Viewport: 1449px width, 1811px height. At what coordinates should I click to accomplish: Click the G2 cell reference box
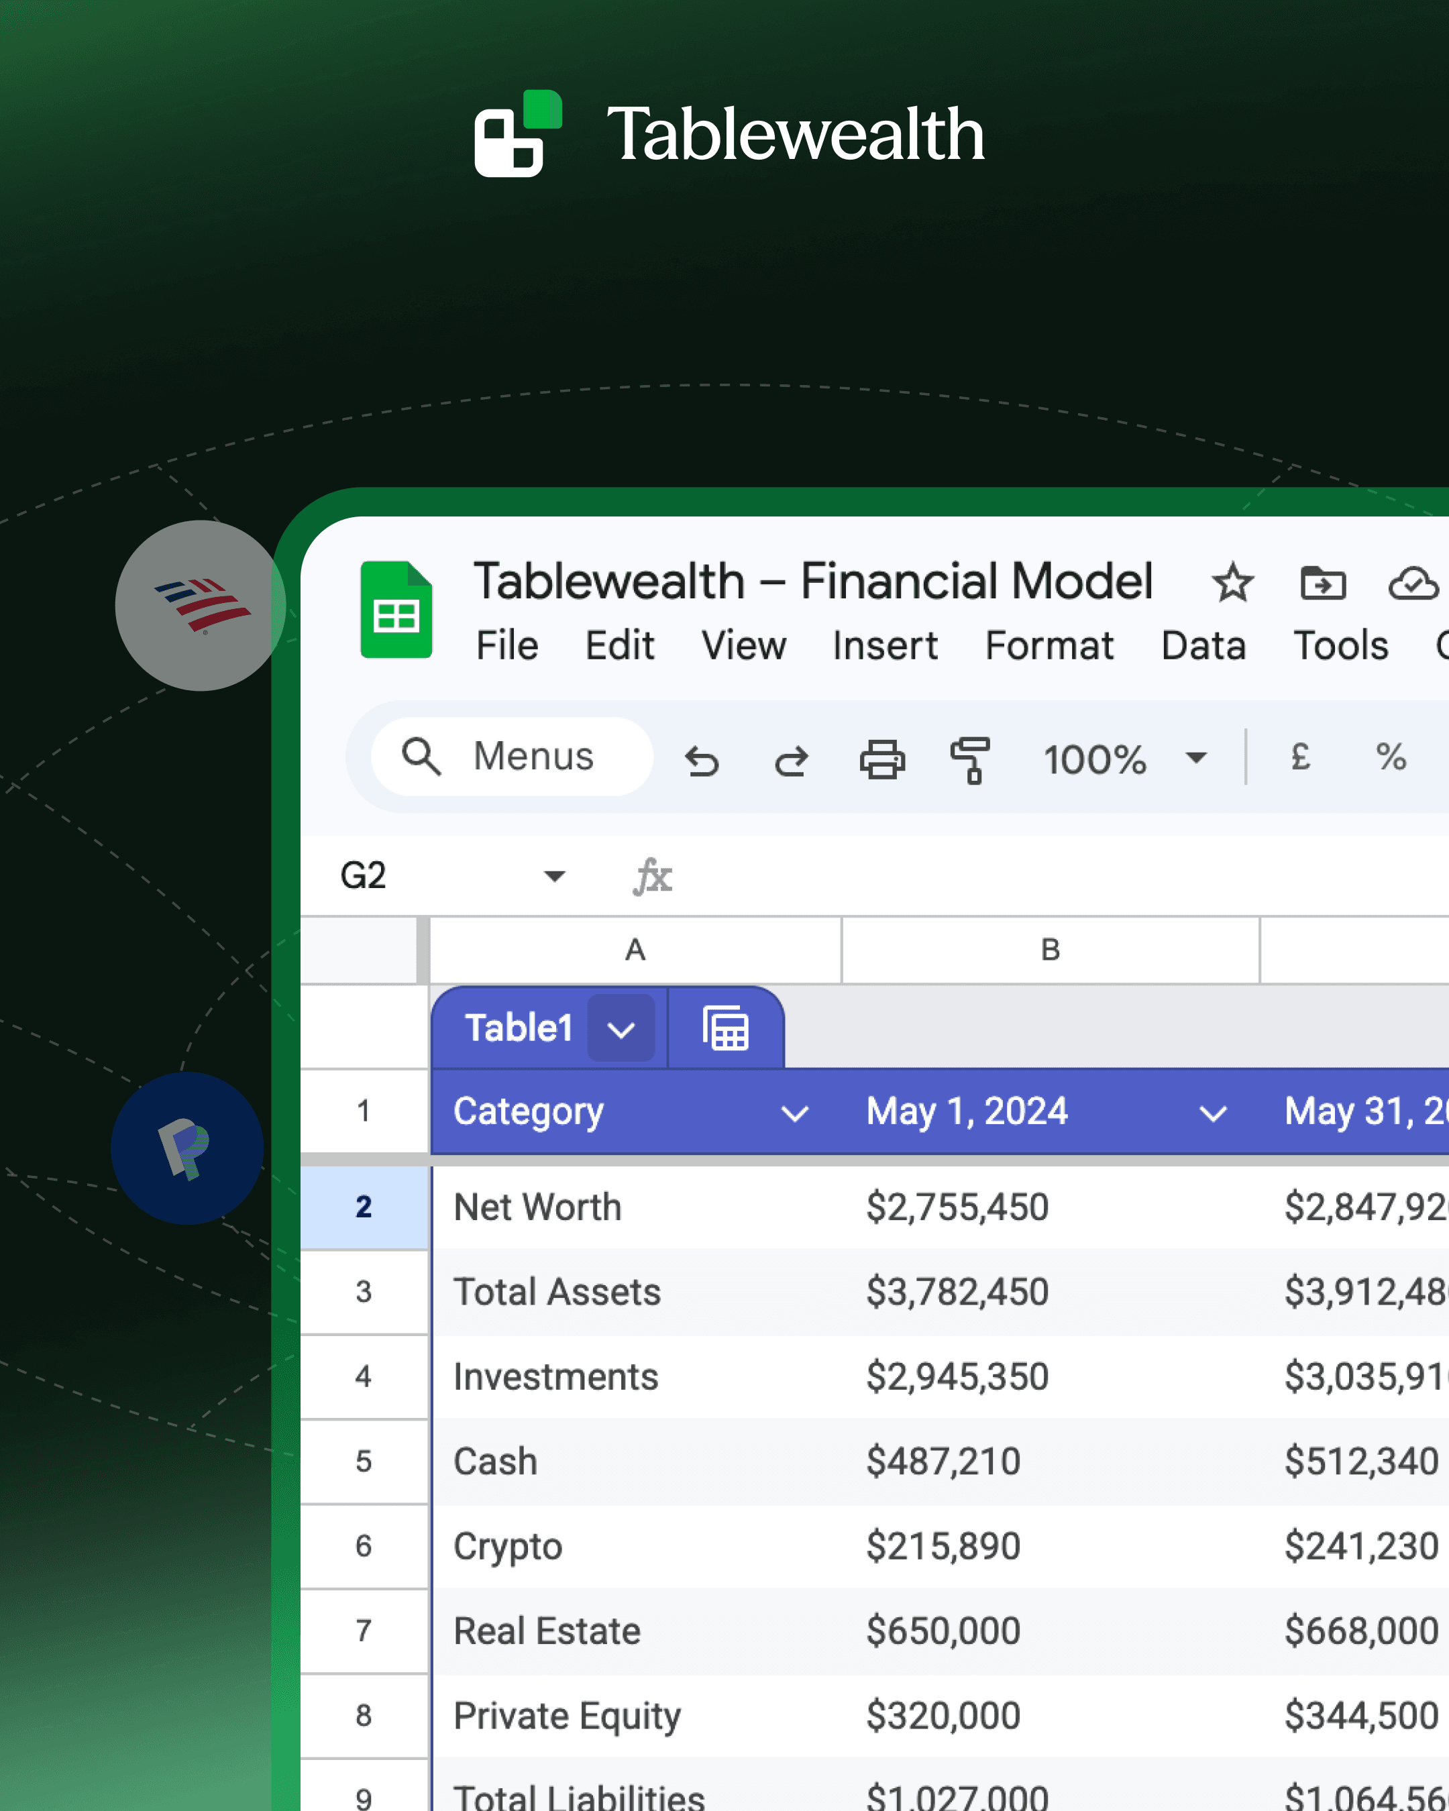pos(453,876)
